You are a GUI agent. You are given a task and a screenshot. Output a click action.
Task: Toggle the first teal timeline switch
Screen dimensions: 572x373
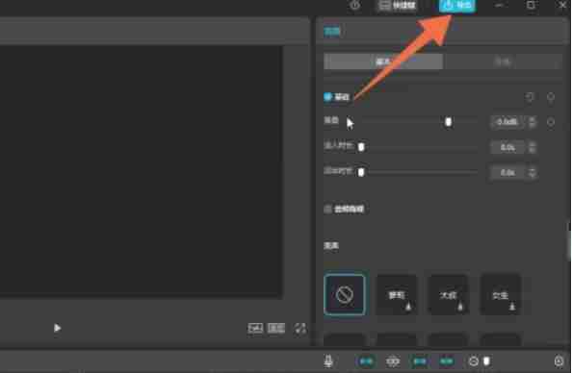coord(366,361)
